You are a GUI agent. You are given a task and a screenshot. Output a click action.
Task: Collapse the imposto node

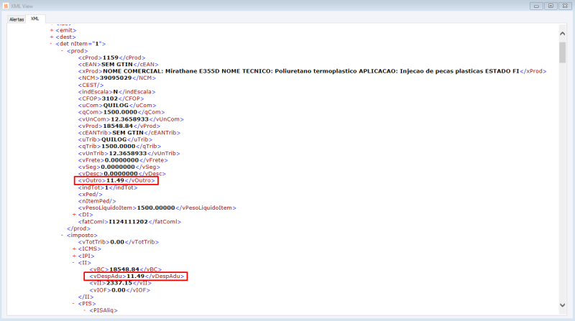(63, 236)
